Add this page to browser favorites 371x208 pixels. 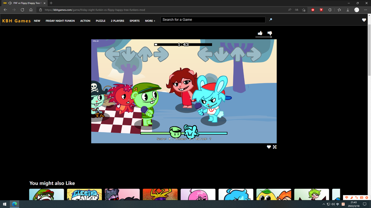[304, 10]
